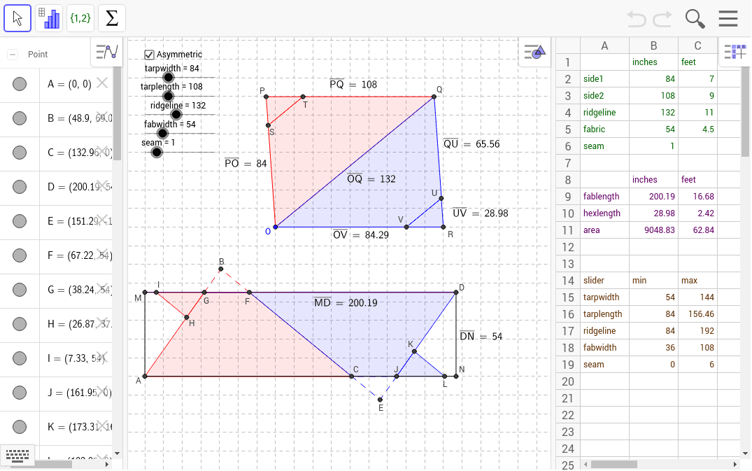Show the virtual keyboard
This screenshot has height=471, width=752.
(17, 455)
